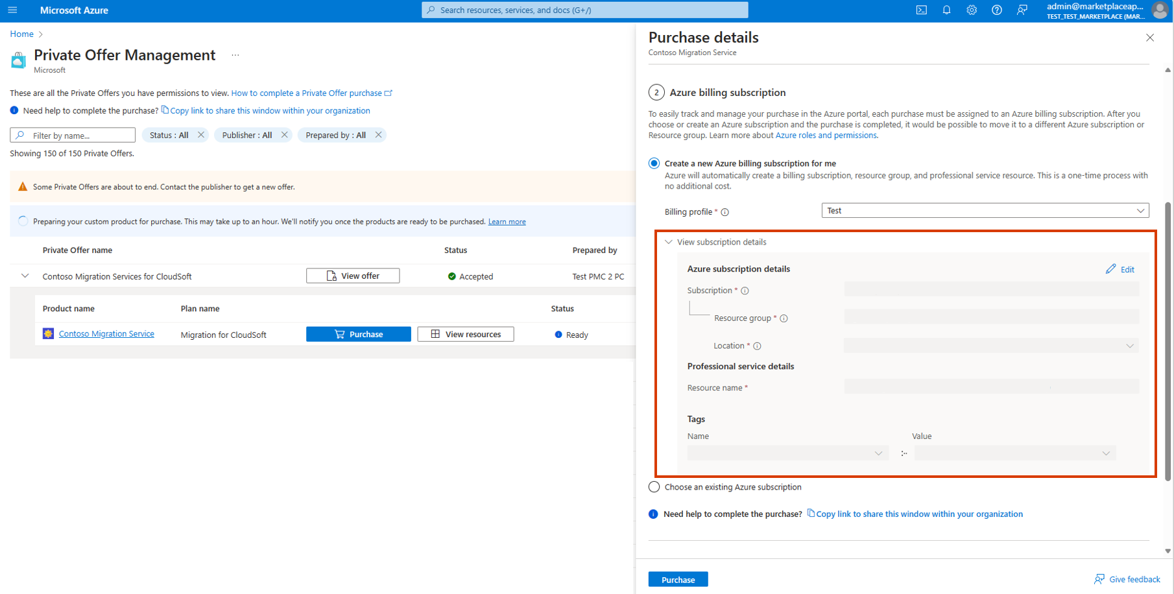Expand the Contoso Migration Services for CloudSoft row

pos(24,276)
